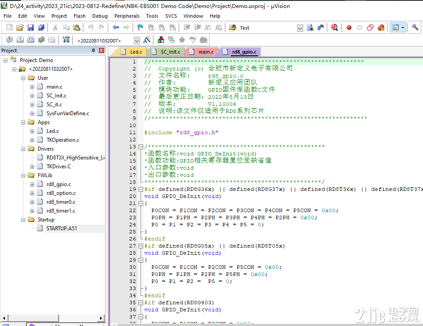Expand the rd8_gpio.c tree node

point(32,185)
